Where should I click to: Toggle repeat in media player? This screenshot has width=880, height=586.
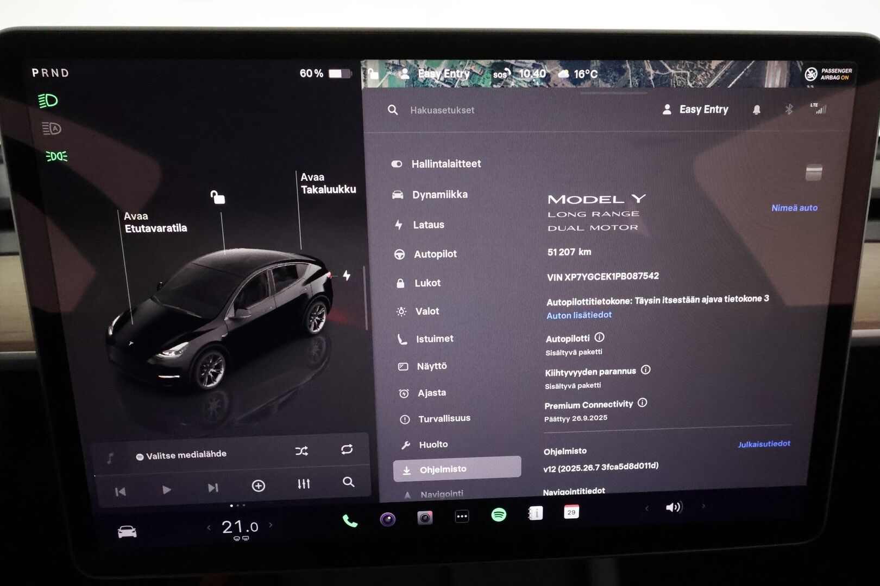[347, 449]
